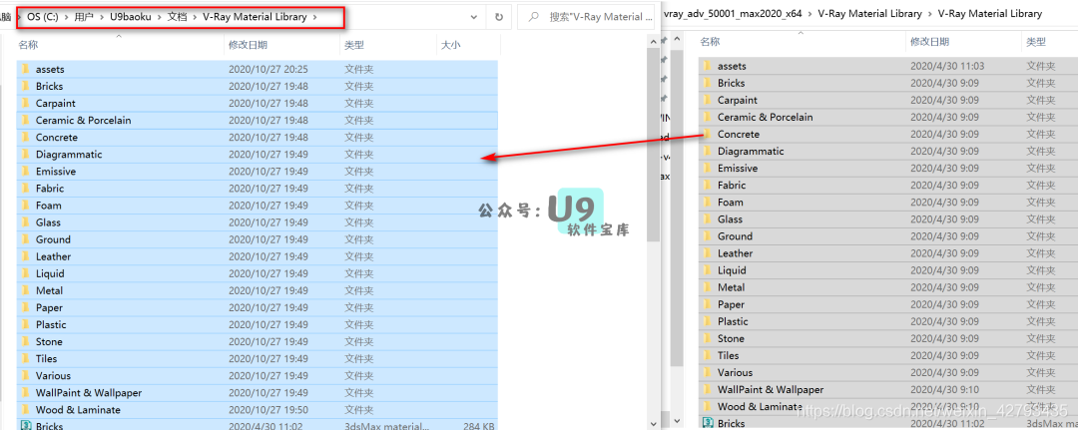Click the Glass folder icon in left window
This screenshot has width=1078, height=430.
[25, 222]
